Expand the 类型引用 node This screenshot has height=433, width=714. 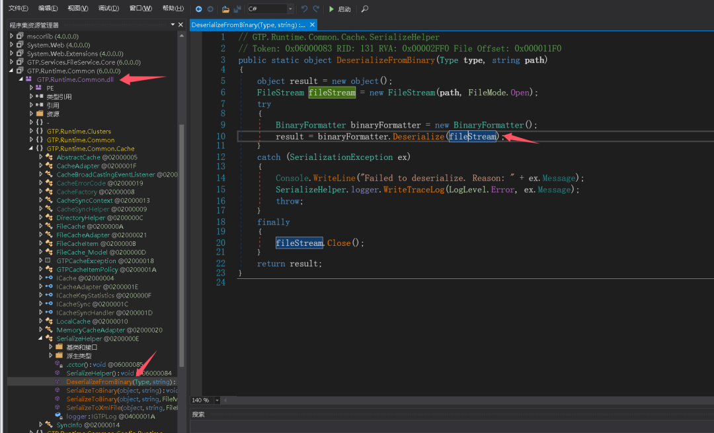tap(31, 97)
